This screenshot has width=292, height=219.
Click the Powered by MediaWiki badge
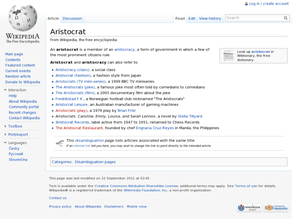pyautogui.click(x=276, y=208)
